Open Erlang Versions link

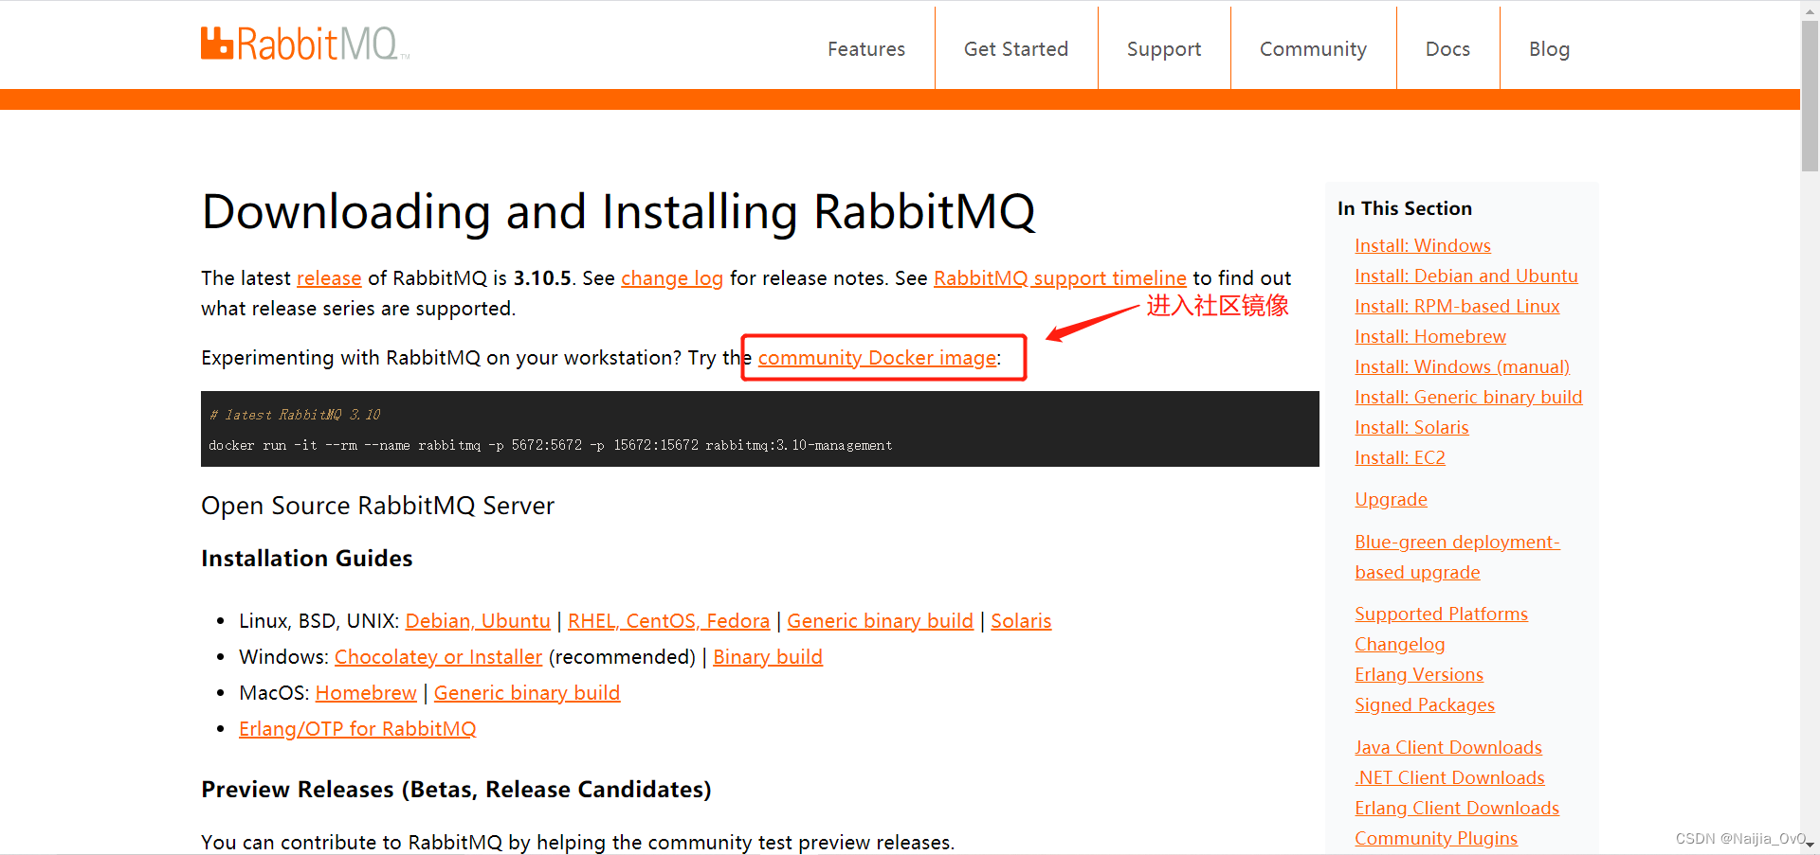(x=1418, y=675)
